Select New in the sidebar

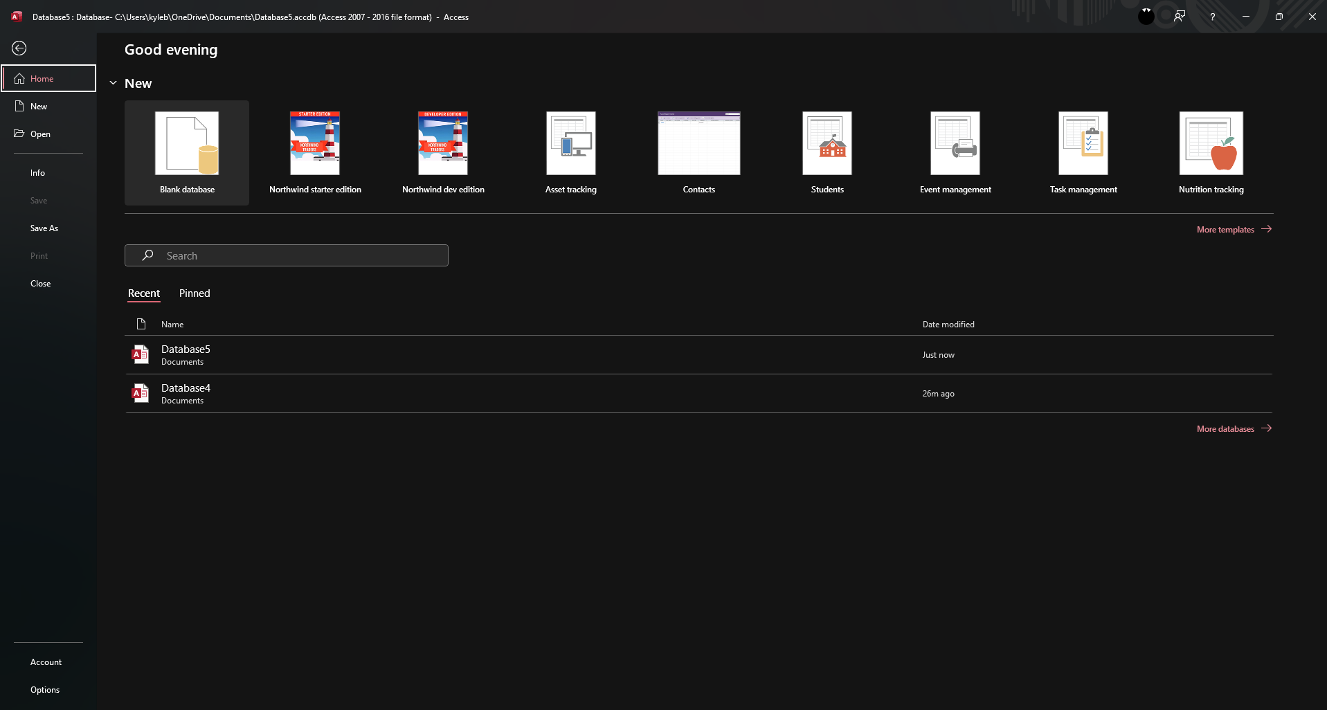[x=48, y=106]
